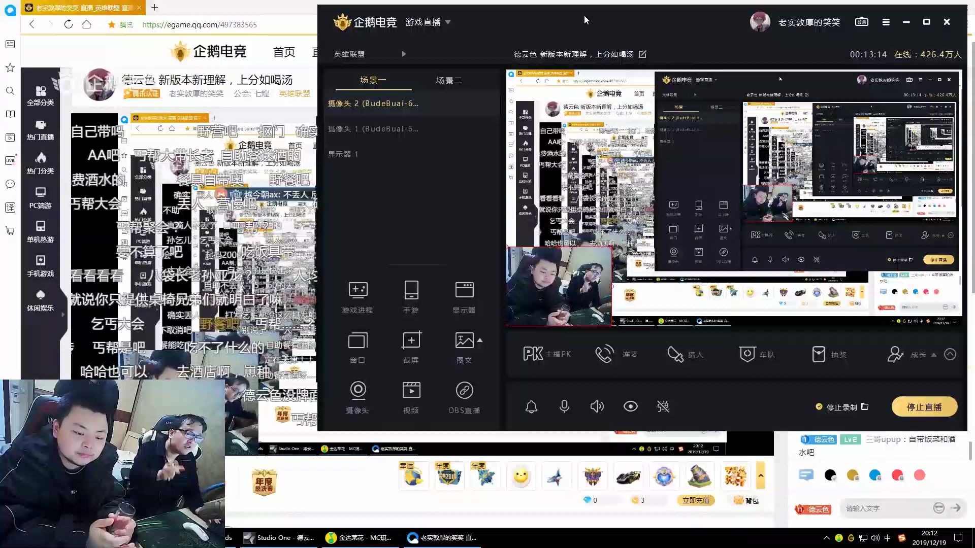This screenshot has height=548, width=975.
Task: Switch to the 场景二 tab
Action: pos(449,80)
